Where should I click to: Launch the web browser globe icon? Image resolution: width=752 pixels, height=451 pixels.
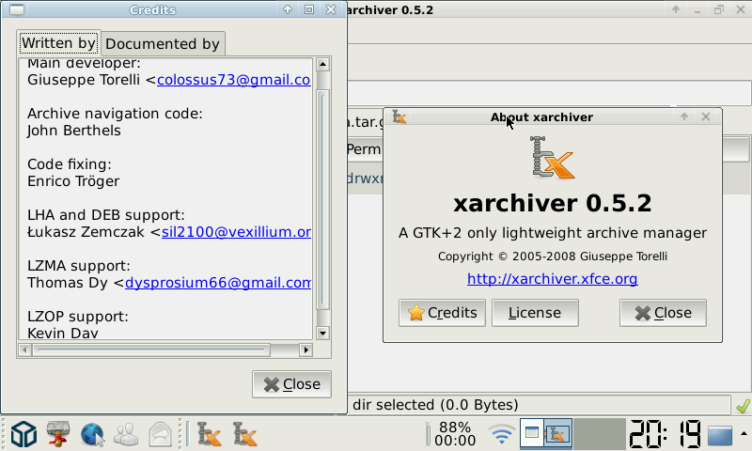point(92,435)
